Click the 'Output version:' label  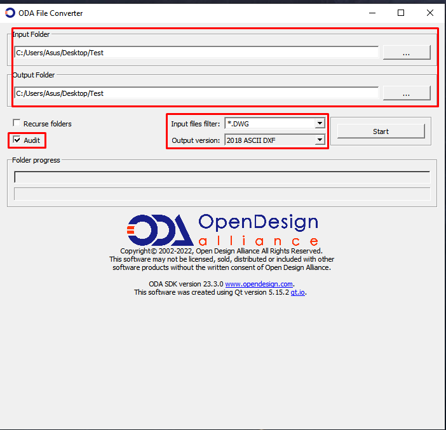[196, 140]
